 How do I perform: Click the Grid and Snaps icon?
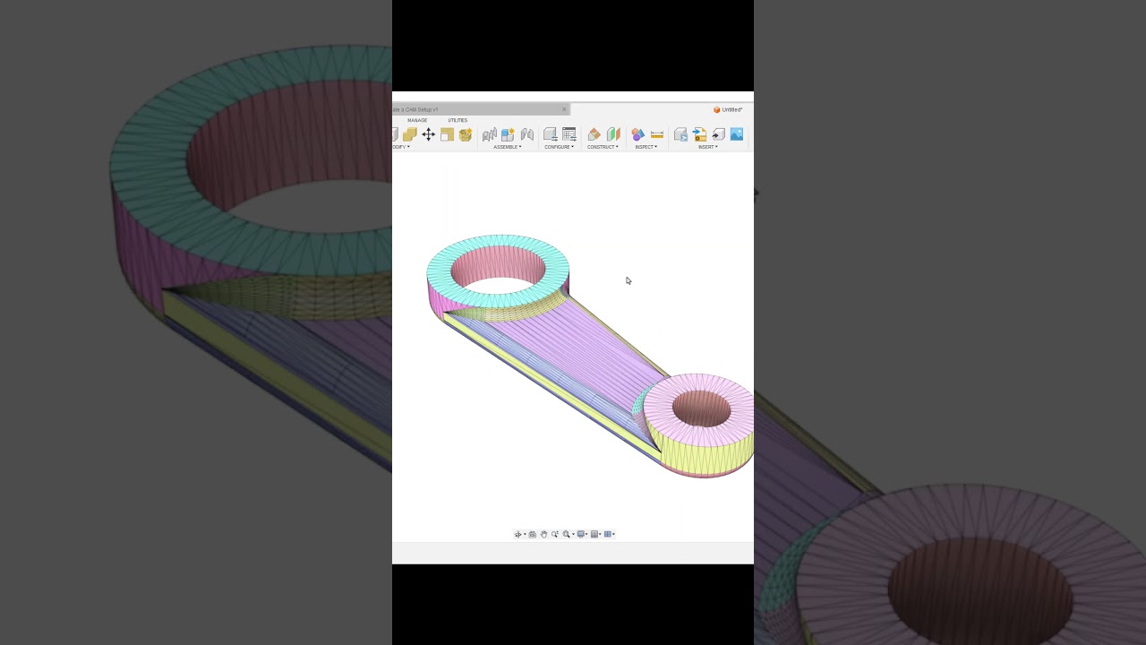coord(594,534)
